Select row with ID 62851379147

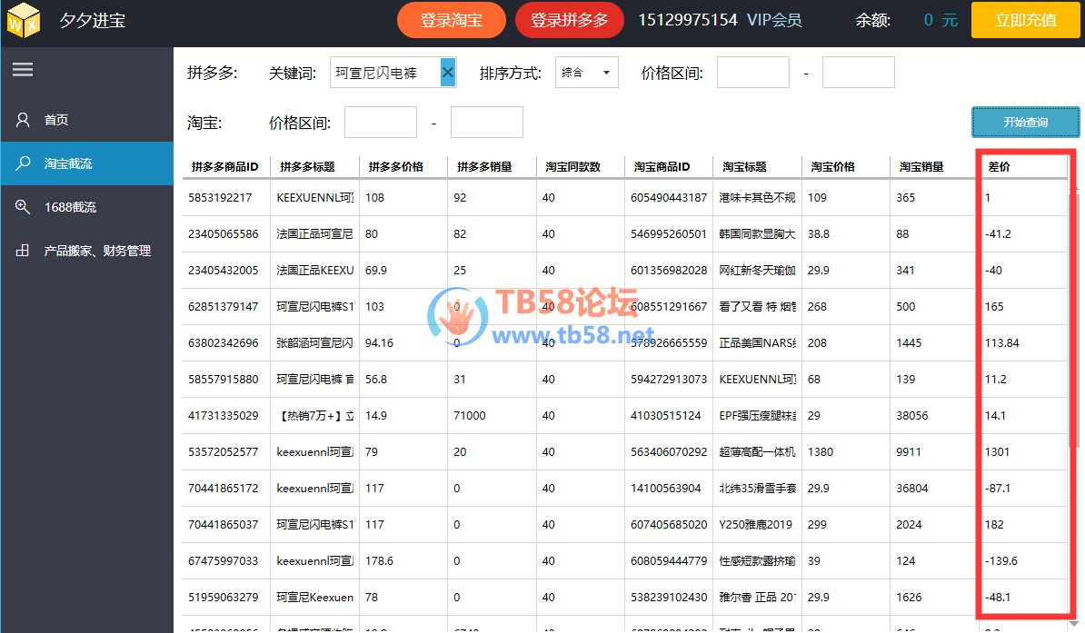625,306
